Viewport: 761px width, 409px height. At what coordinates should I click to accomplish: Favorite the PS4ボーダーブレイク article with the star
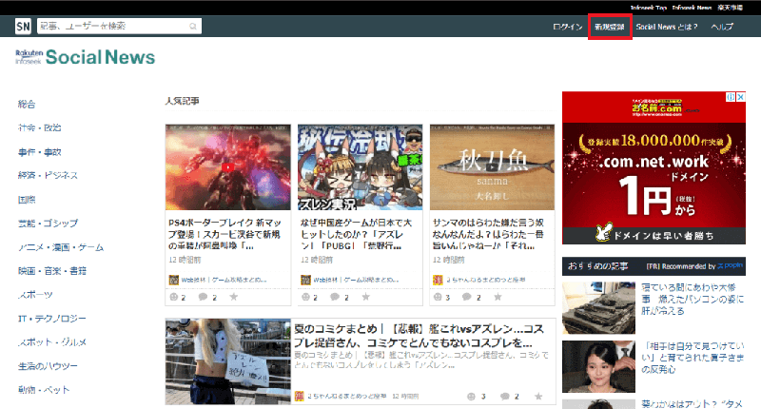(233, 297)
